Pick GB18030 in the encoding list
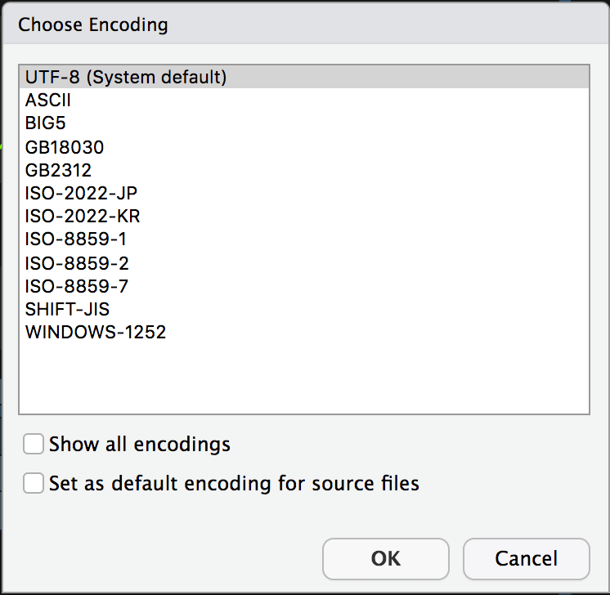The width and height of the screenshot is (610, 595). pos(65,148)
